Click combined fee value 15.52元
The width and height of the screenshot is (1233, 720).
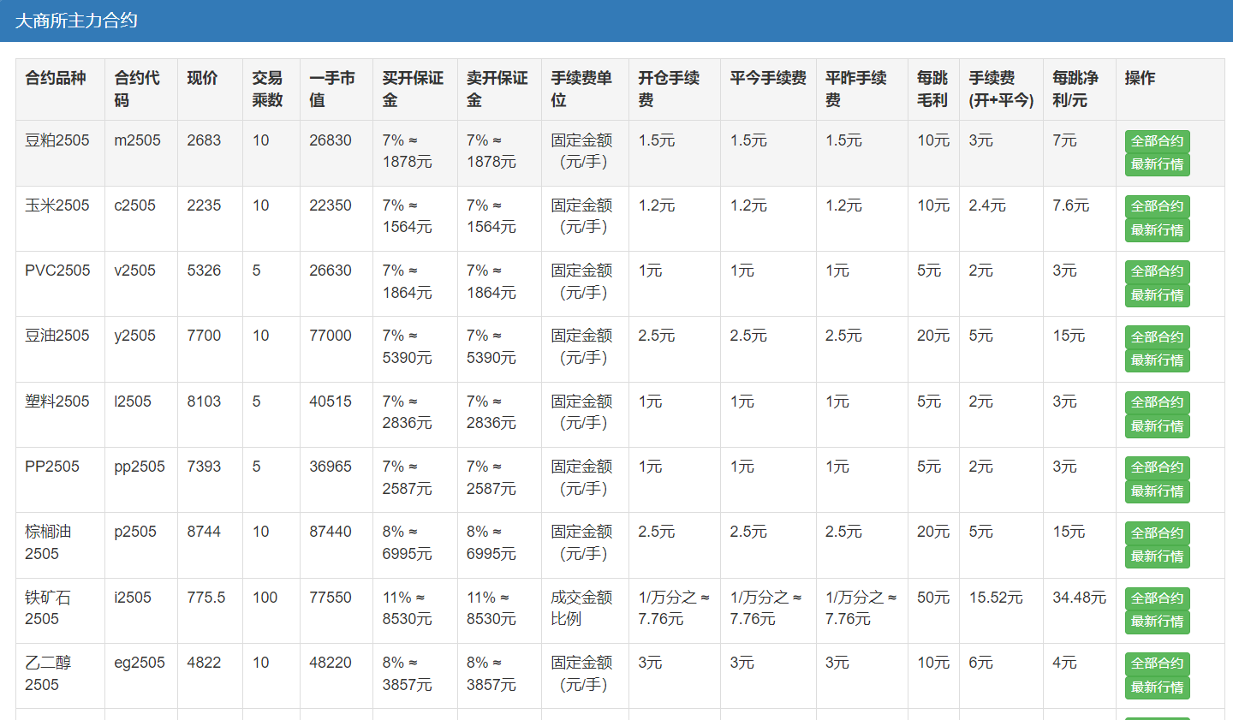click(x=996, y=598)
